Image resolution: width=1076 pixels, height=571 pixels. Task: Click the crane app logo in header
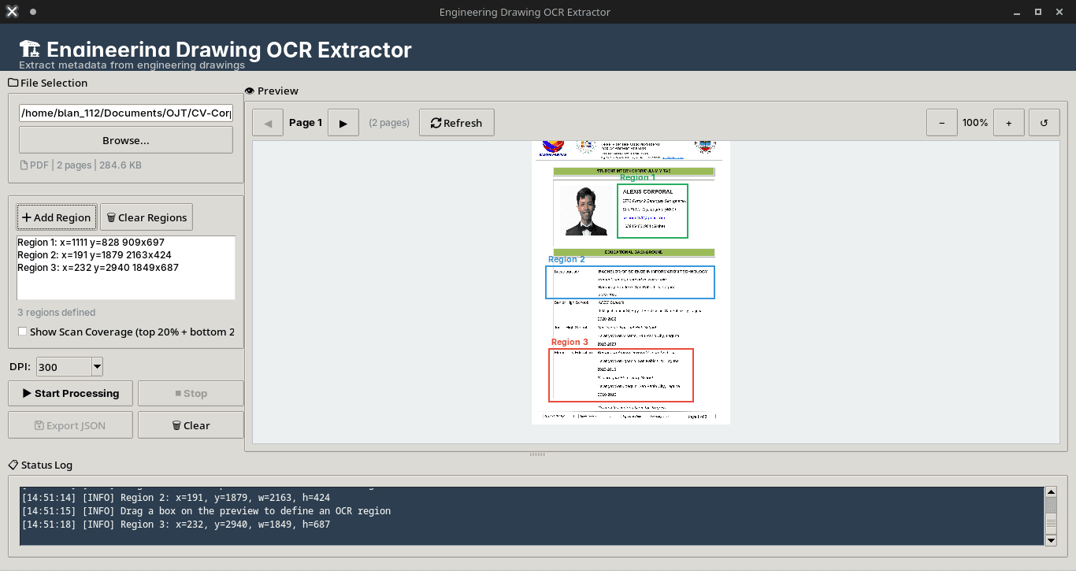tap(30, 49)
